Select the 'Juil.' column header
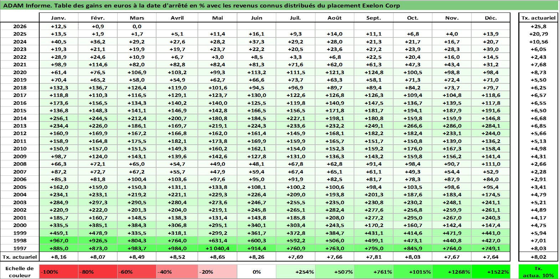The image size is (560, 279). pyautogui.click(x=296, y=18)
